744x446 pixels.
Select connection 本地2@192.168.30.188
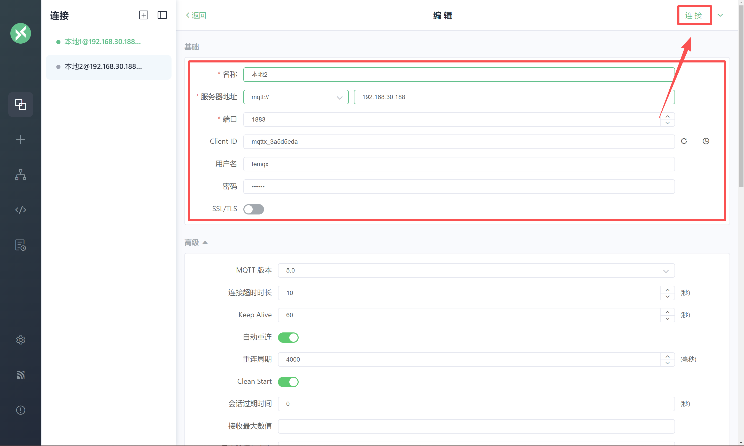pos(103,66)
